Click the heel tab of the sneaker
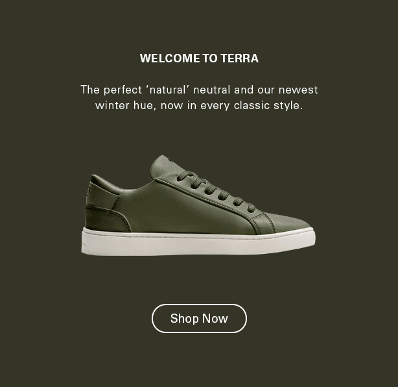Viewport: 398px width, 387px height. [100, 191]
